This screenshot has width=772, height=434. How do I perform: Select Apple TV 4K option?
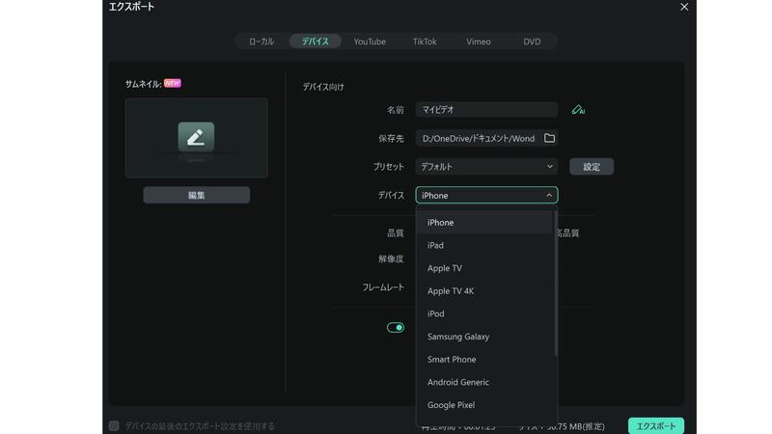[485, 291]
